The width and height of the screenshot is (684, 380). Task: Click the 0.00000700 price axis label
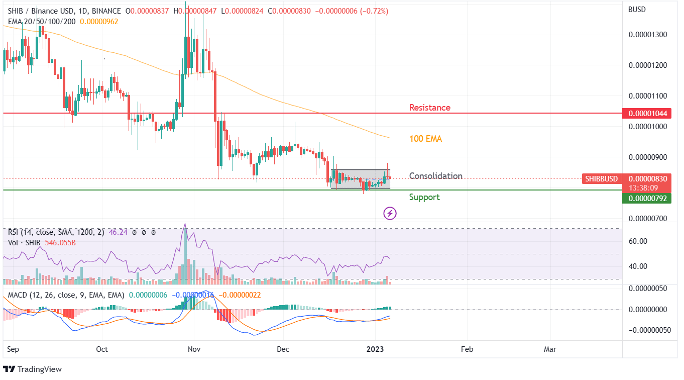648,219
